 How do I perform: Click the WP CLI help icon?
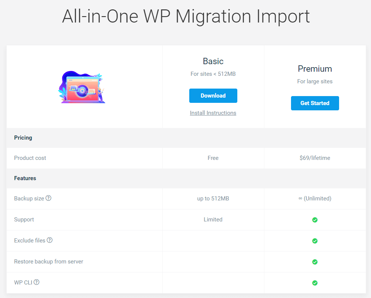point(36,282)
